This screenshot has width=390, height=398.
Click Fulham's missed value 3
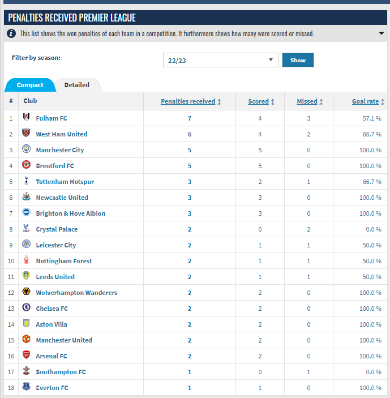(308, 118)
